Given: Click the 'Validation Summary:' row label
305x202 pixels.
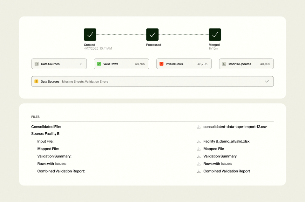Looking at the screenshot, I should coord(54,156).
